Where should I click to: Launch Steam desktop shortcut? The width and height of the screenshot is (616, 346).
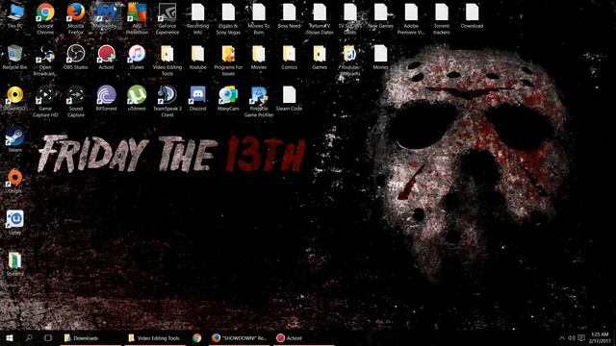pyautogui.click(x=15, y=139)
